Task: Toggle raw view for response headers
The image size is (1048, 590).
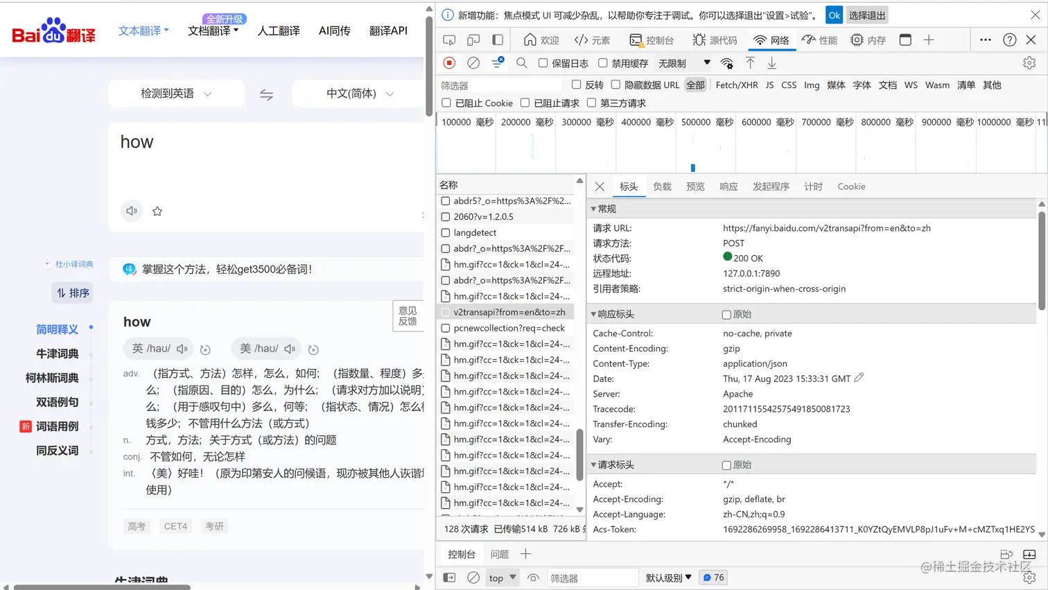Action: (x=726, y=315)
